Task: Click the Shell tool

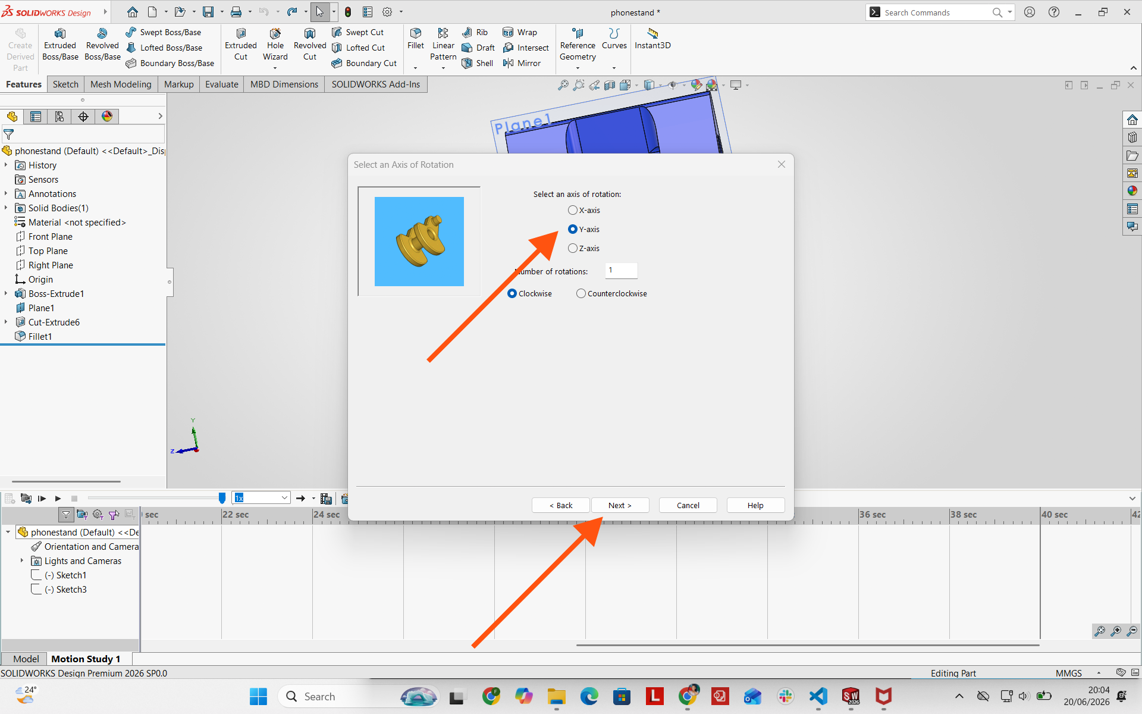Action: point(478,63)
